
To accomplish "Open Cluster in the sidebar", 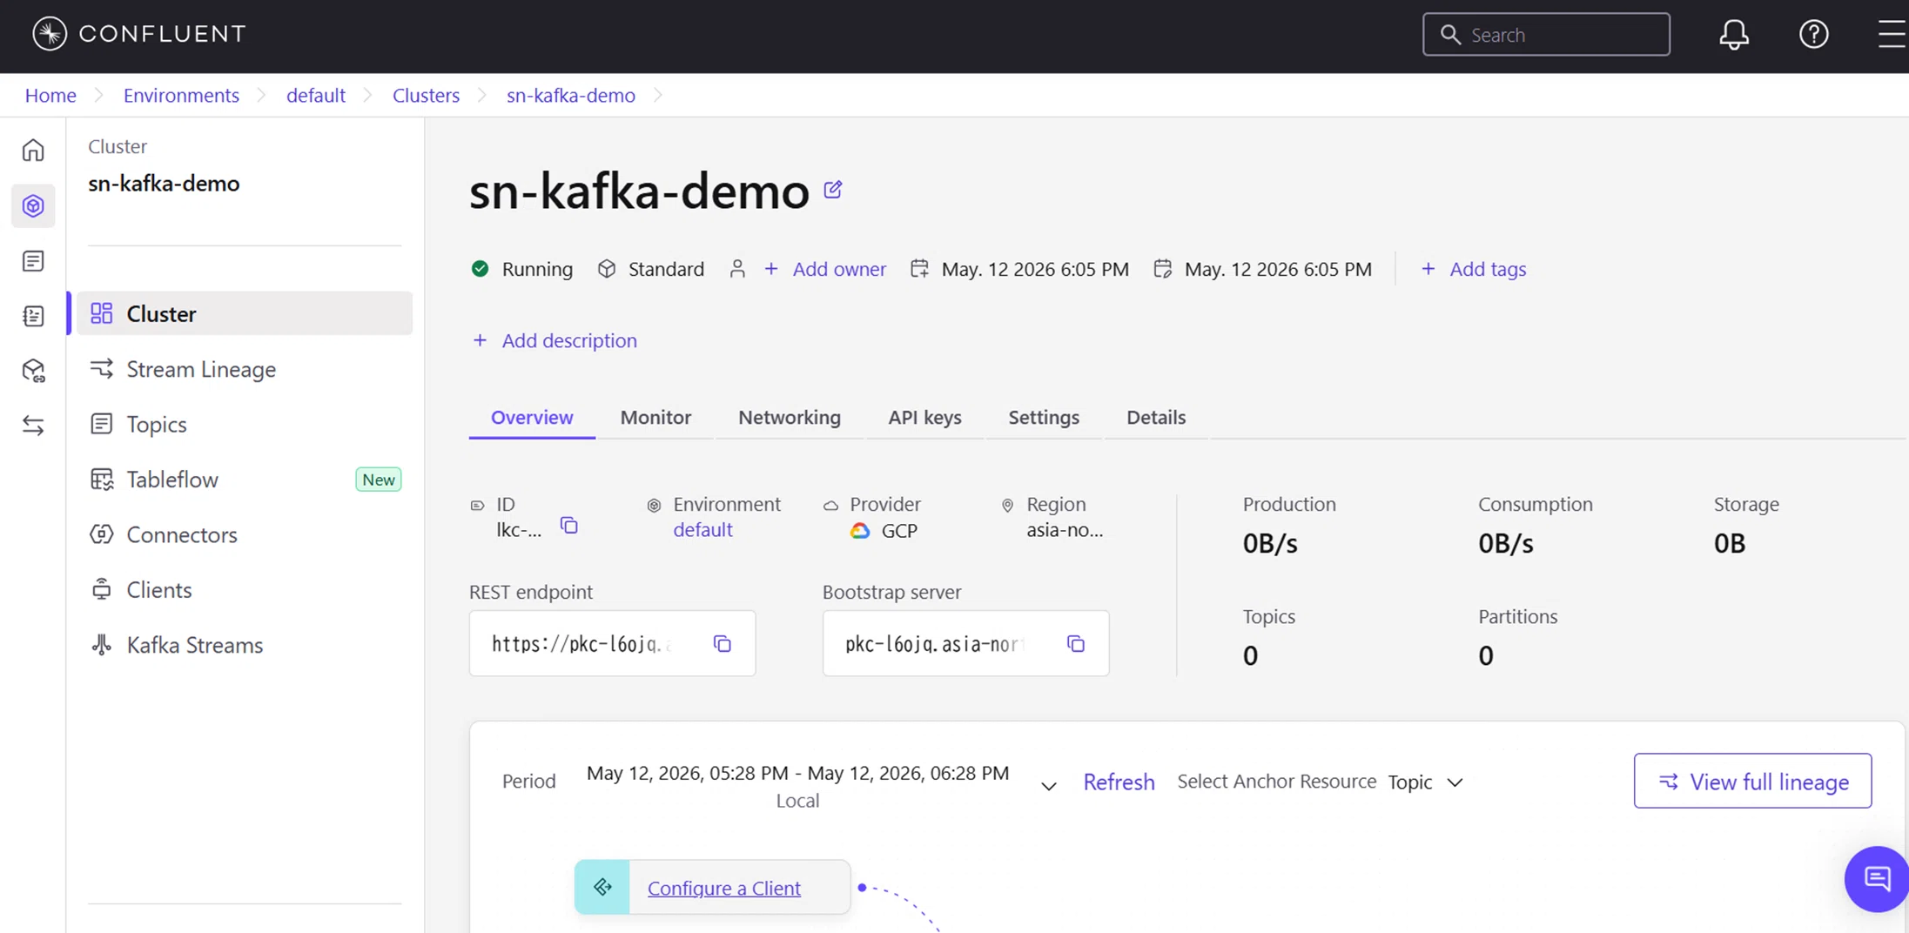I will 245,313.
